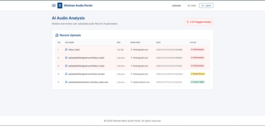Click the Needs Review flag badge
265x126 pixels.
[198, 74]
